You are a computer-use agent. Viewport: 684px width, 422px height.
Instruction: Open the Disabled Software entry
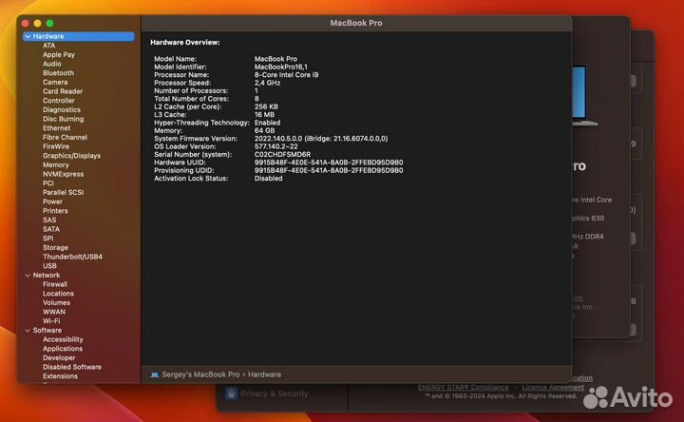(x=72, y=367)
